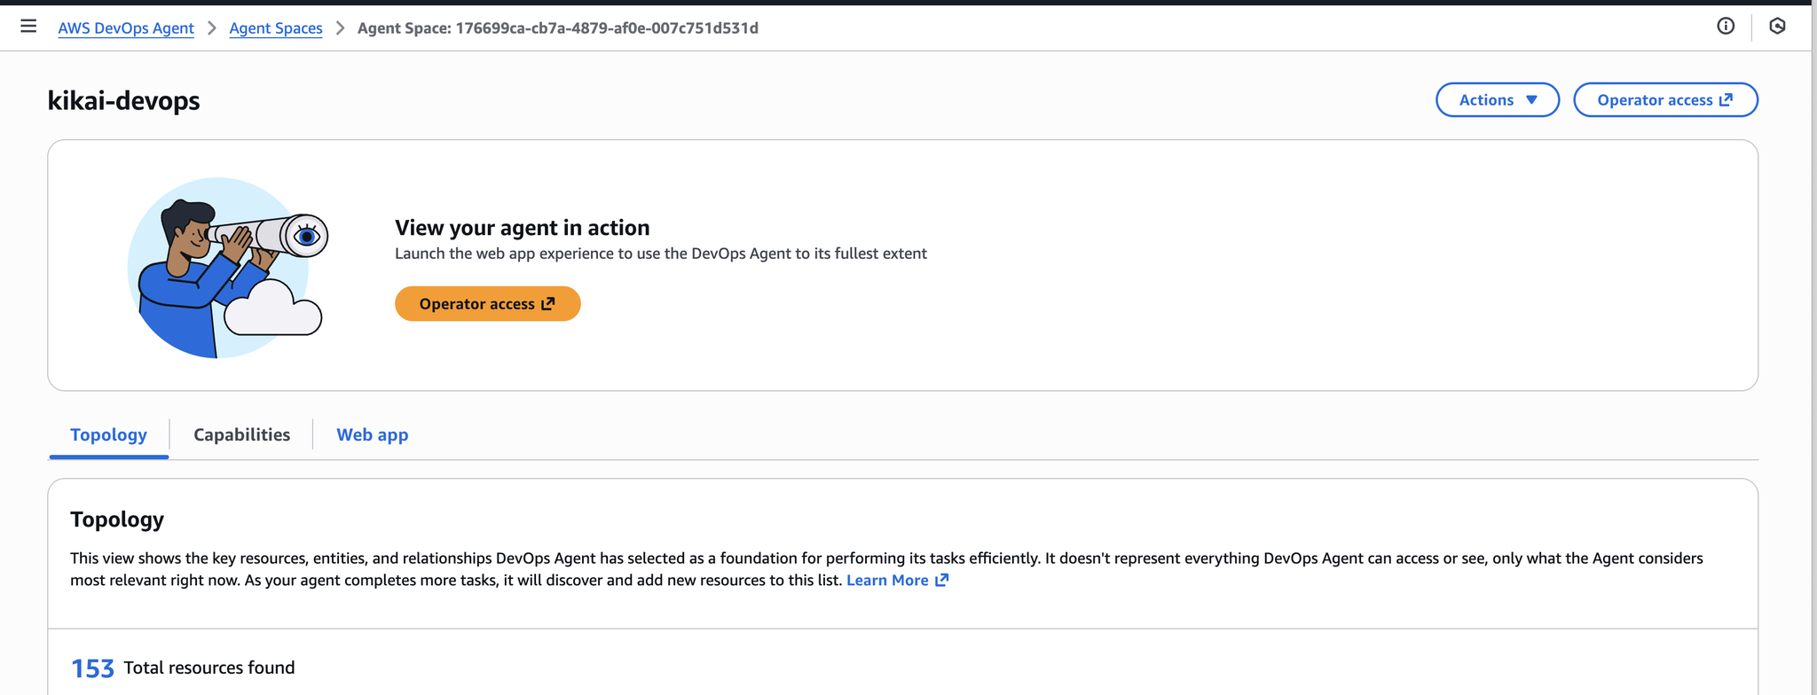Click the hexagon settings icon top right

coord(1777,27)
